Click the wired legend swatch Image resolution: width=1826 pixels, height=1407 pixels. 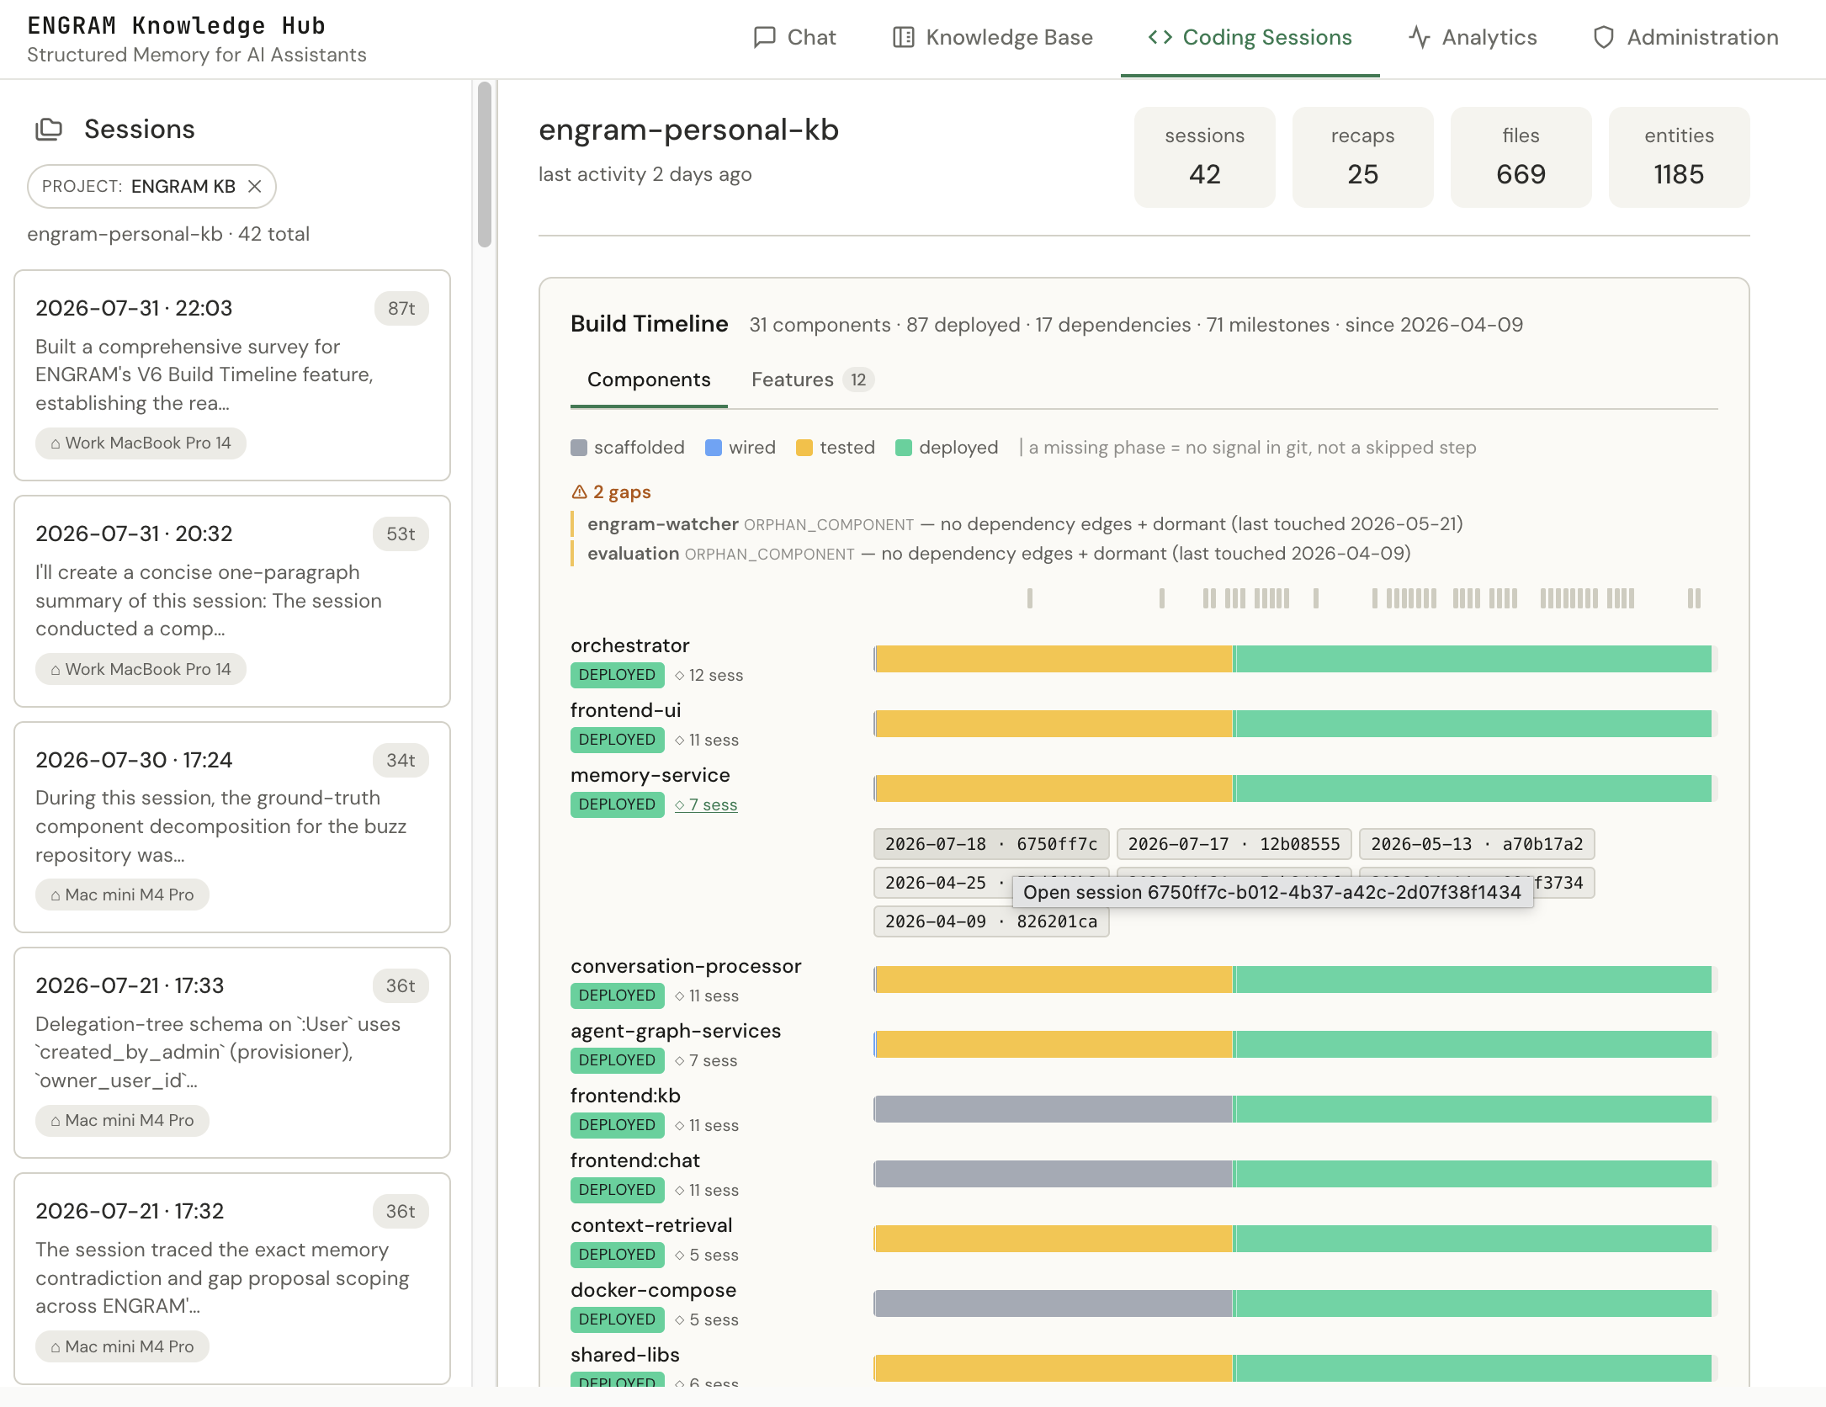(x=714, y=449)
